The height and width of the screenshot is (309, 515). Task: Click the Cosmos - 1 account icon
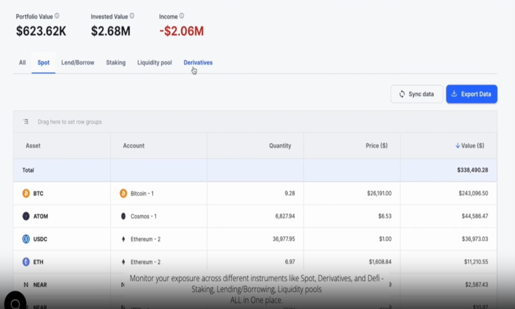coord(123,216)
